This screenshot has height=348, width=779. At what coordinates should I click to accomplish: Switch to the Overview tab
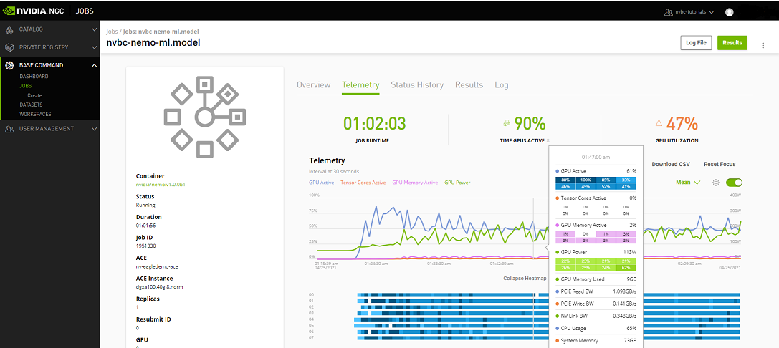(313, 85)
